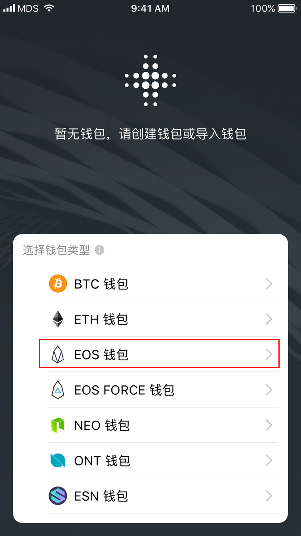Click the EOS FORCE logo icon
The image size is (301, 536).
pyautogui.click(x=58, y=390)
